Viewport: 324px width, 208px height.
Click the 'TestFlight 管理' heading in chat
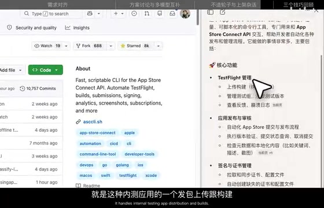pos(234,78)
